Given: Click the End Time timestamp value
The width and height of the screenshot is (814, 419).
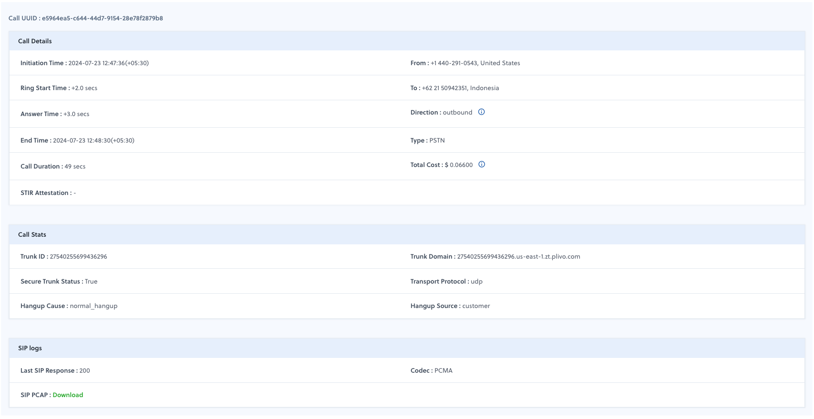Looking at the screenshot, I should 94,141.
